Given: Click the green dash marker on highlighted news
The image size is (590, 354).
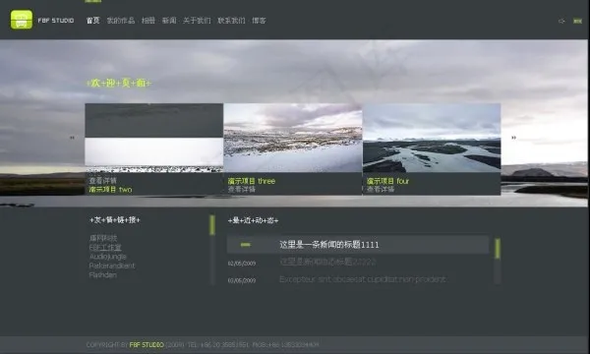Looking at the screenshot, I should click(245, 245).
